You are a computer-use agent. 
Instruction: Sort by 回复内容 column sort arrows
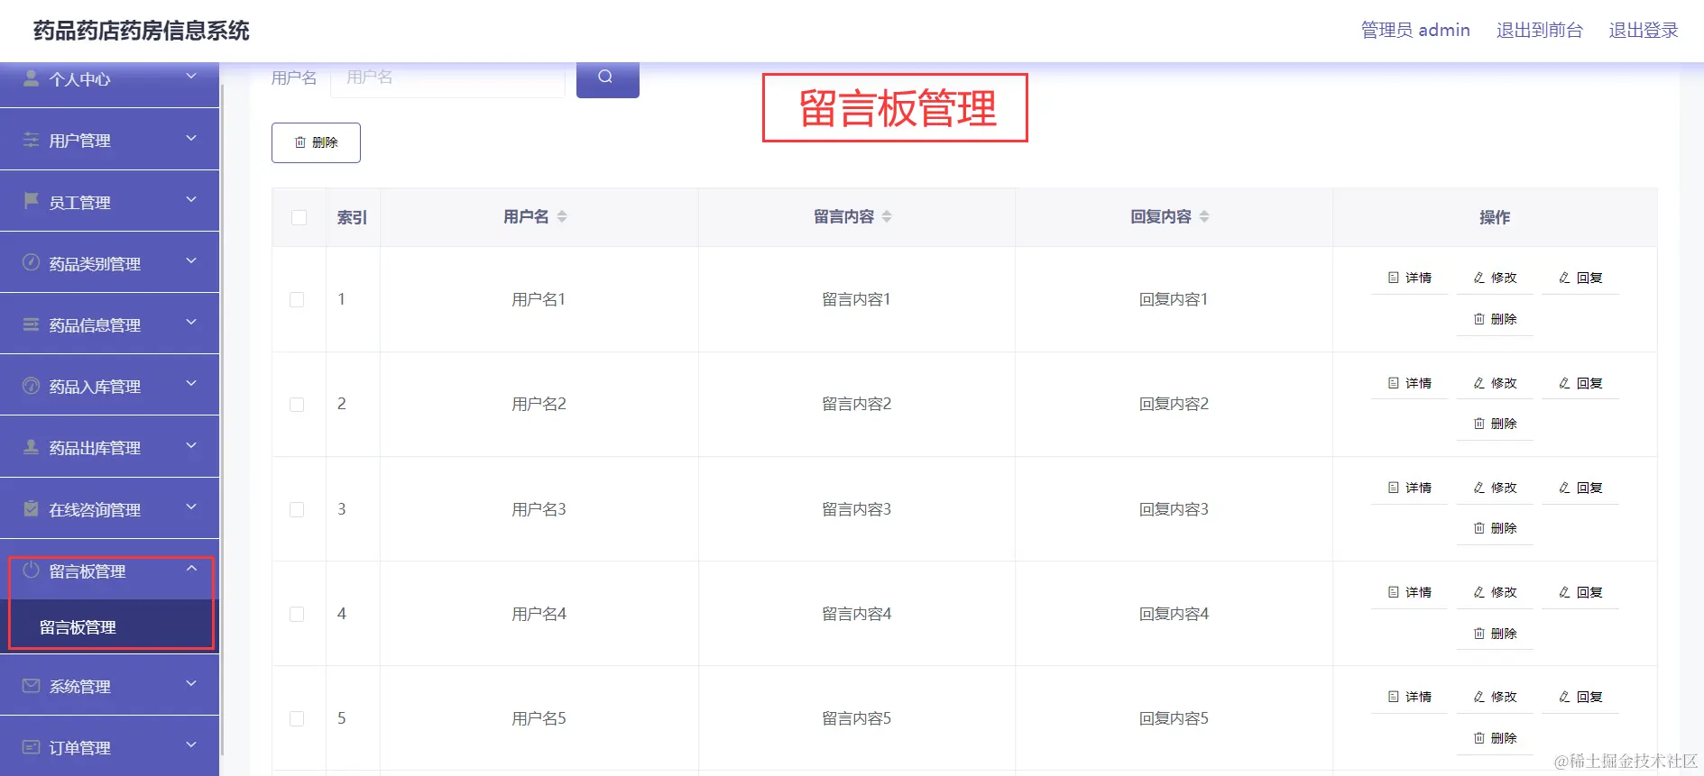pos(1204,216)
